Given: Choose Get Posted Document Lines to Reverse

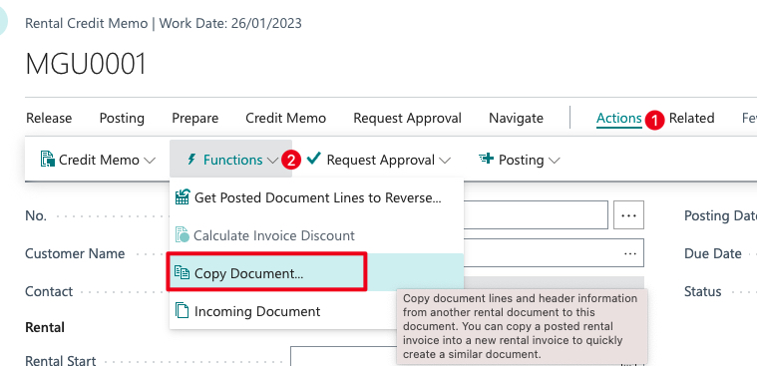Looking at the screenshot, I should (x=317, y=197).
